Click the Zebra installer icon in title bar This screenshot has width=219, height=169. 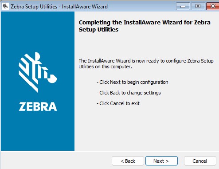5,6
